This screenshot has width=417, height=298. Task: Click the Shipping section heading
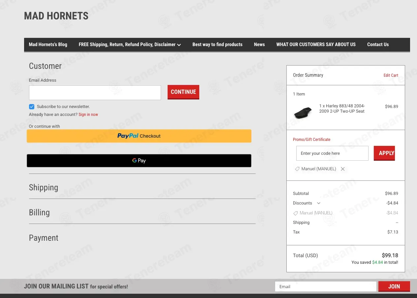point(44,187)
